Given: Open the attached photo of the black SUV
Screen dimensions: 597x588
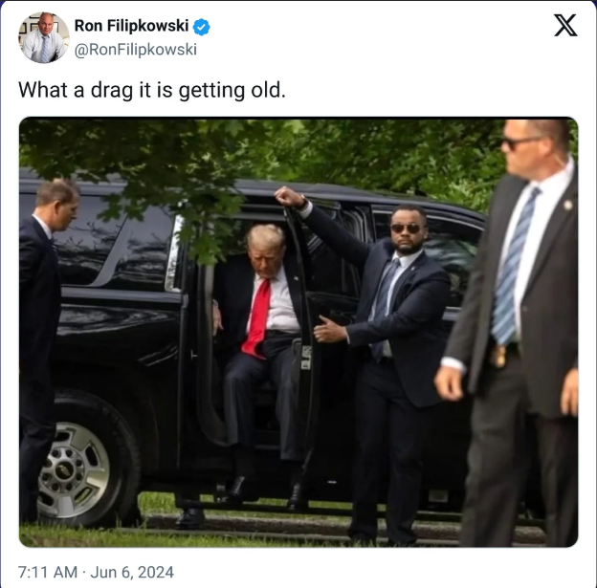Looking at the screenshot, I should (x=298, y=332).
